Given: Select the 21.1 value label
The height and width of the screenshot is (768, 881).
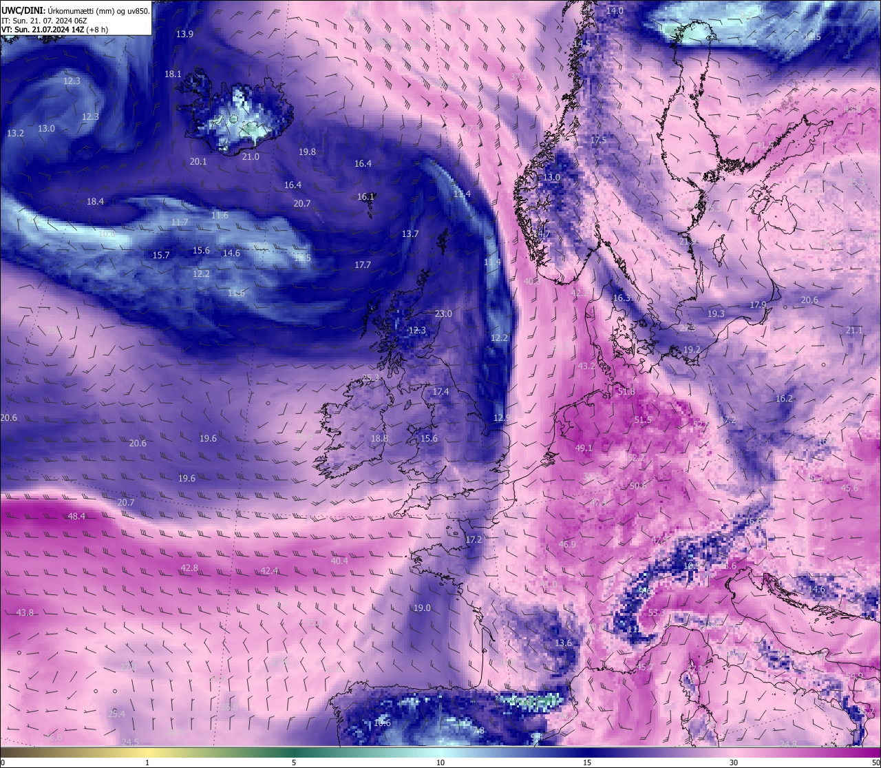Looking at the screenshot, I should coord(854,331).
